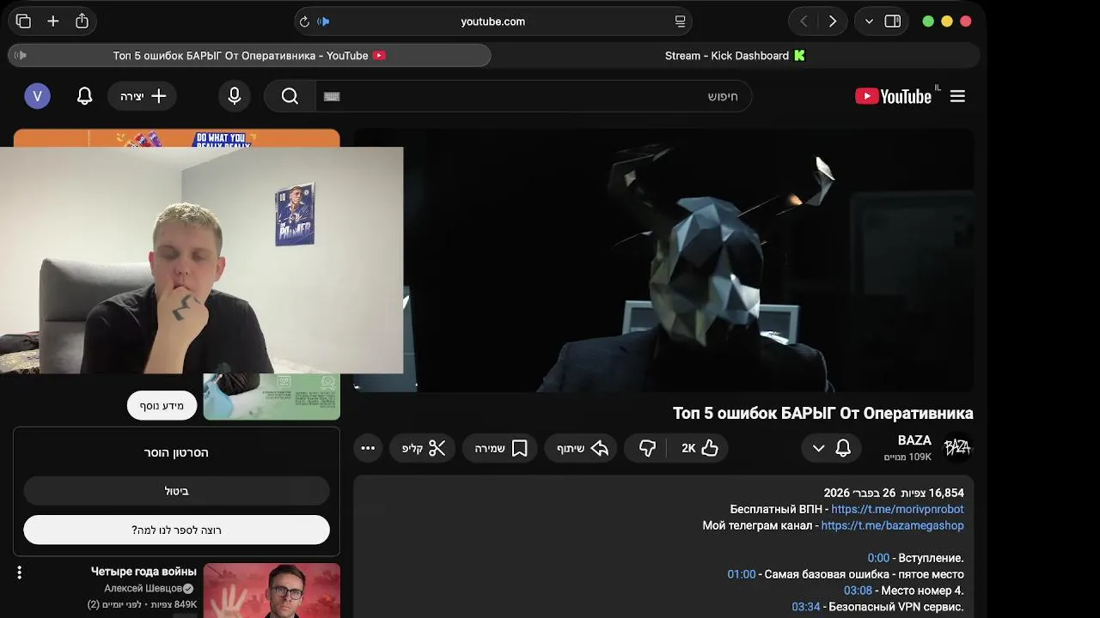Viewport: 1100px width, 618px height.
Task: Dislike the video with thumbs down
Action: click(647, 448)
